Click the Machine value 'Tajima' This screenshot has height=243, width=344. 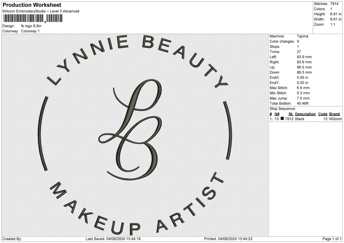[302, 36]
